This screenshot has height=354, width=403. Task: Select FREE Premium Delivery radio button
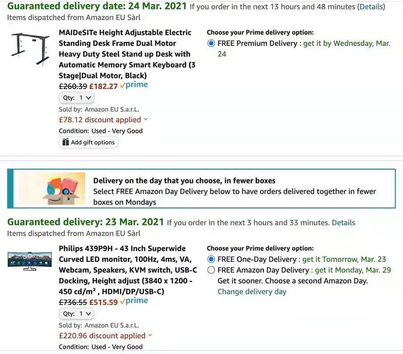(211, 43)
